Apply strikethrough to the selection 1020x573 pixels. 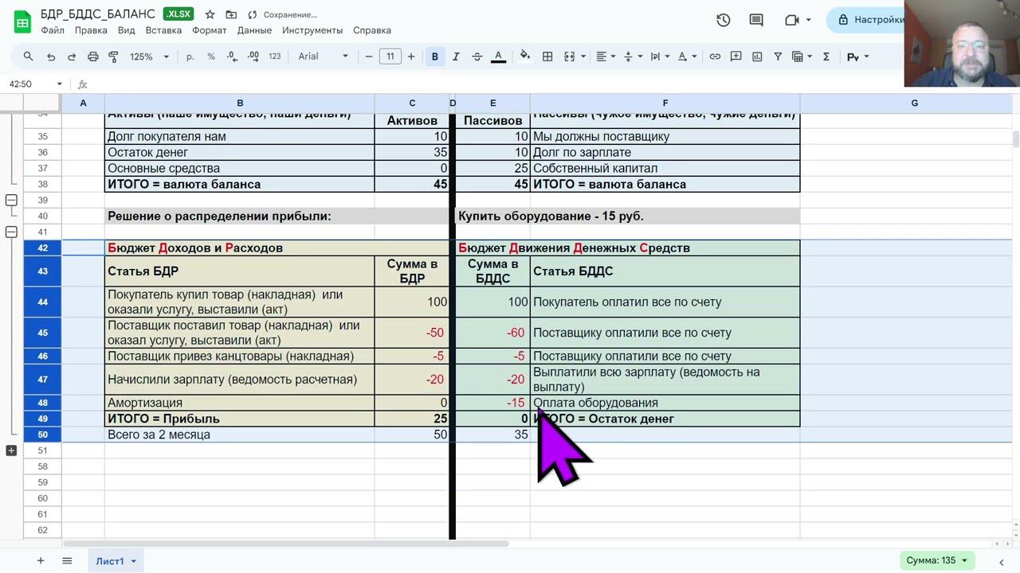(x=477, y=57)
